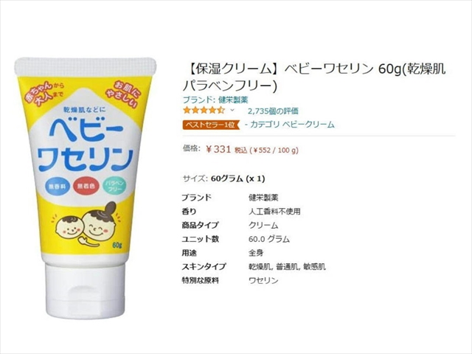Click the ベビーワセリン blue logo on tube
Image resolution: width=472 pixels, height=354 pixels.
[86, 146]
